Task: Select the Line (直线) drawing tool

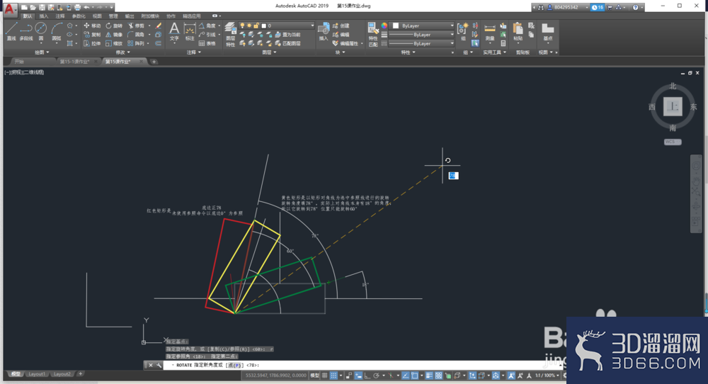Action: coord(11,31)
